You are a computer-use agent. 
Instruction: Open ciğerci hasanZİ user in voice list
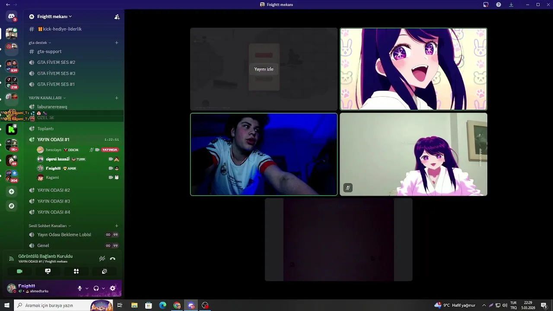[x=78, y=159]
